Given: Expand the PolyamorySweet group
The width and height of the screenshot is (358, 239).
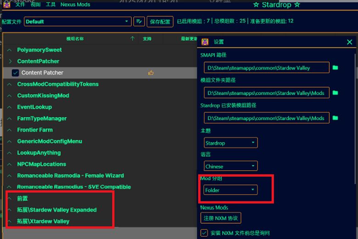Looking at the screenshot, I should [x=9, y=50].
